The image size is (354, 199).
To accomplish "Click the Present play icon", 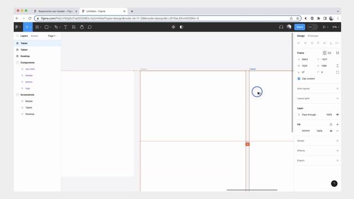I will pos(324,27).
